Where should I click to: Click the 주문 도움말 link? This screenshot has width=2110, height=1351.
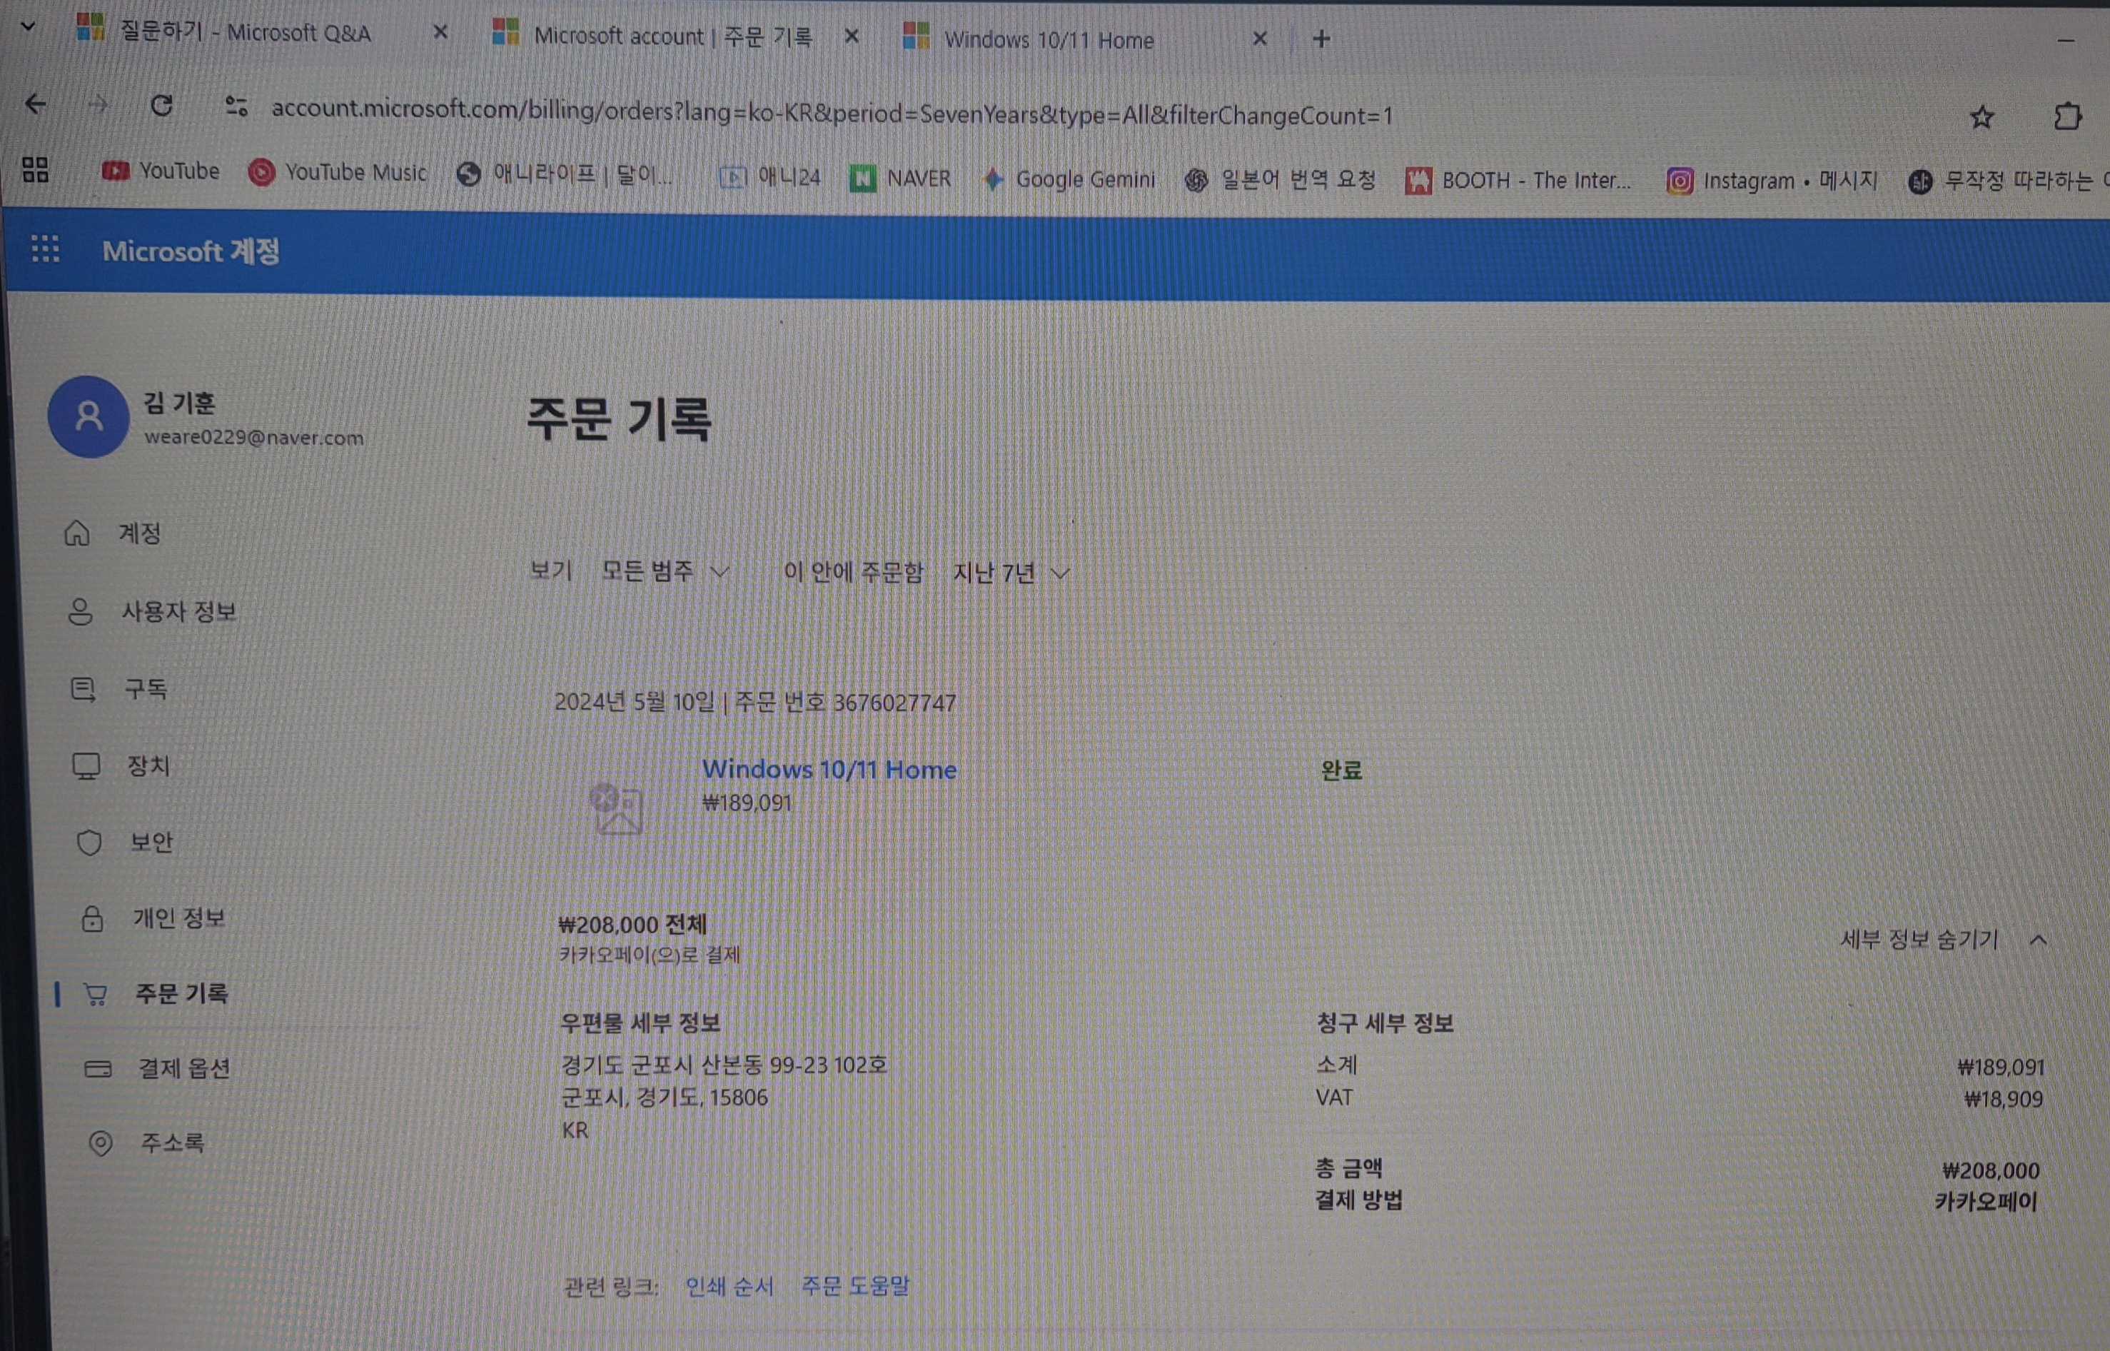(x=856, y=1285)
